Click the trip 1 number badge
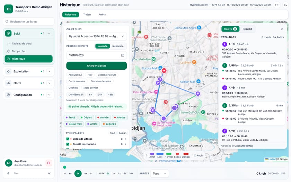This screenshot has height=182, width=291. pyautogui.click(x=224, y=66)
